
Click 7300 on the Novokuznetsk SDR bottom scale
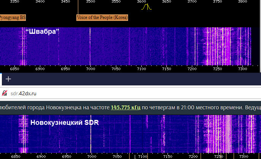(244, 156)
